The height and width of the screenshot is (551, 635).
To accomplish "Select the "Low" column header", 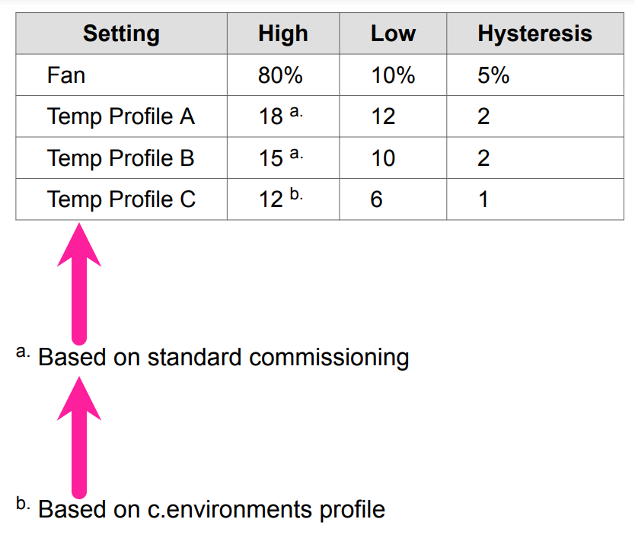I will click(393, 33).
